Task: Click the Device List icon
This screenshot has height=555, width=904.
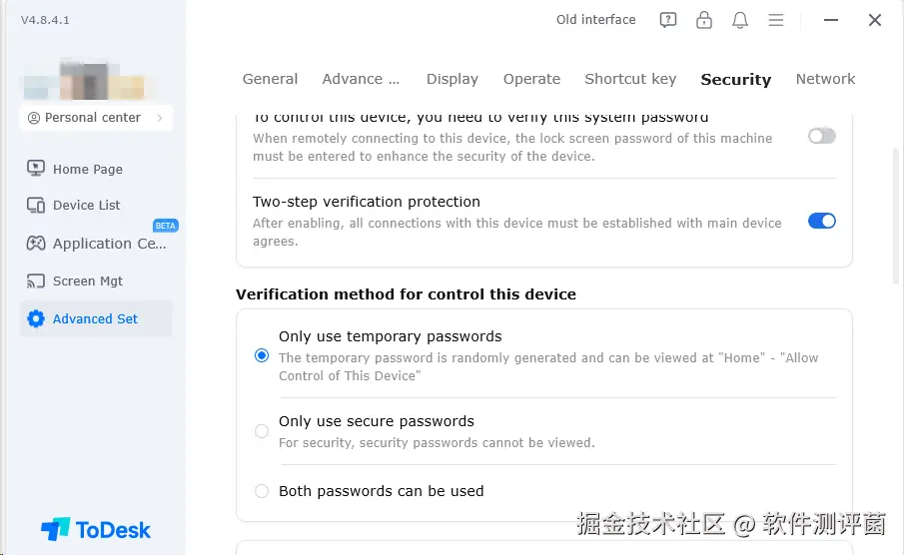Action: [x=36, y=205]
